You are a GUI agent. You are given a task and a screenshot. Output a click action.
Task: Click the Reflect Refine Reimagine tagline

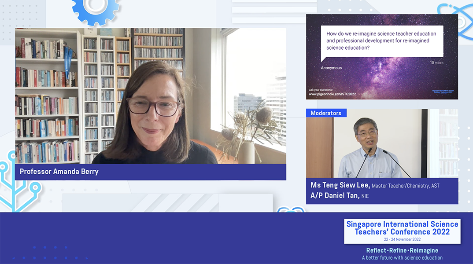tap(402, 250)
